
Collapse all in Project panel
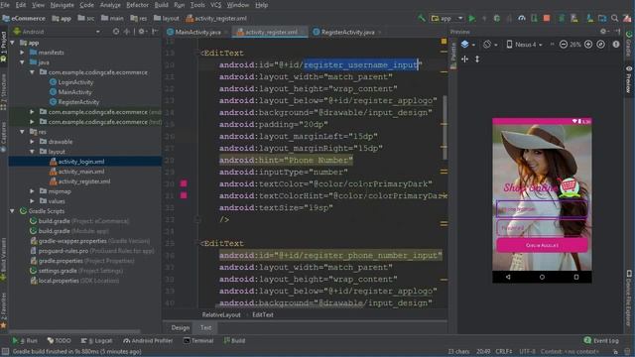click(x=127, y=31)
